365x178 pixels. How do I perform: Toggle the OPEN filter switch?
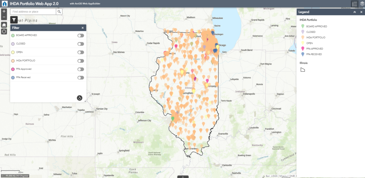point(81,52)
